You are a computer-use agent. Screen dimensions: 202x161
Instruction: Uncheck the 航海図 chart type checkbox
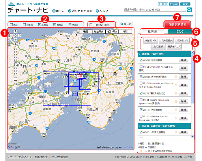39,24
